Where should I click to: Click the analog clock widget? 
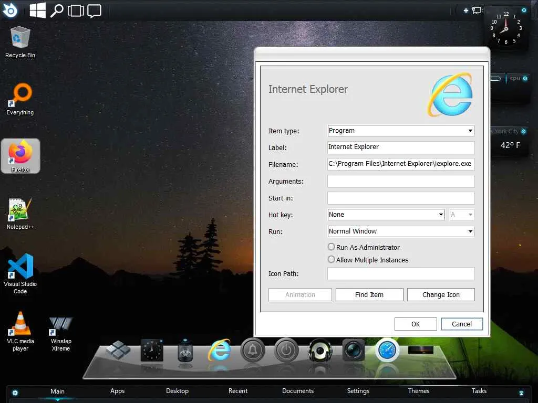tap(506, 28)
